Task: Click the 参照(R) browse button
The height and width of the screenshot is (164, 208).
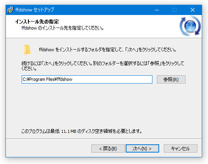Action: (171, 79)
